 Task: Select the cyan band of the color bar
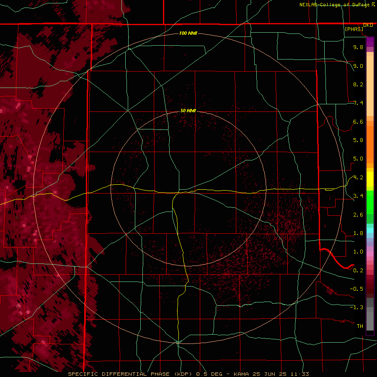pos(370,230)
